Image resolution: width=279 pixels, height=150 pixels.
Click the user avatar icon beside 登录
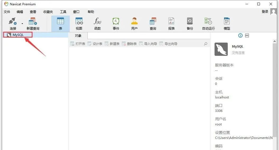(x=273, y=12)
